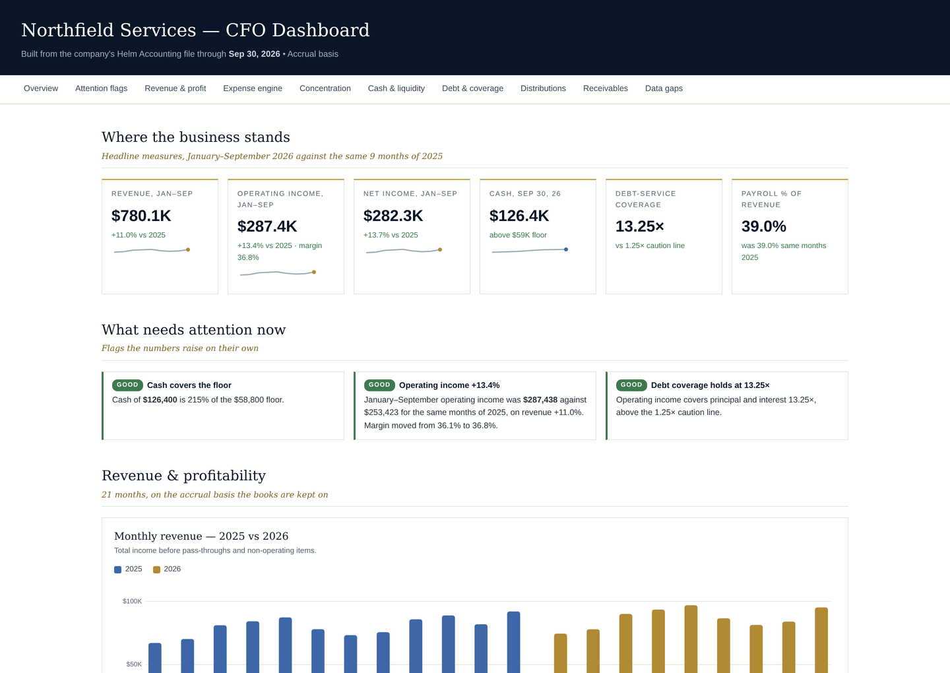The height and width of the screenshot is (673, 950).
Task: Select the Revenue & profit tab
Action: click(x=175, y=88)
